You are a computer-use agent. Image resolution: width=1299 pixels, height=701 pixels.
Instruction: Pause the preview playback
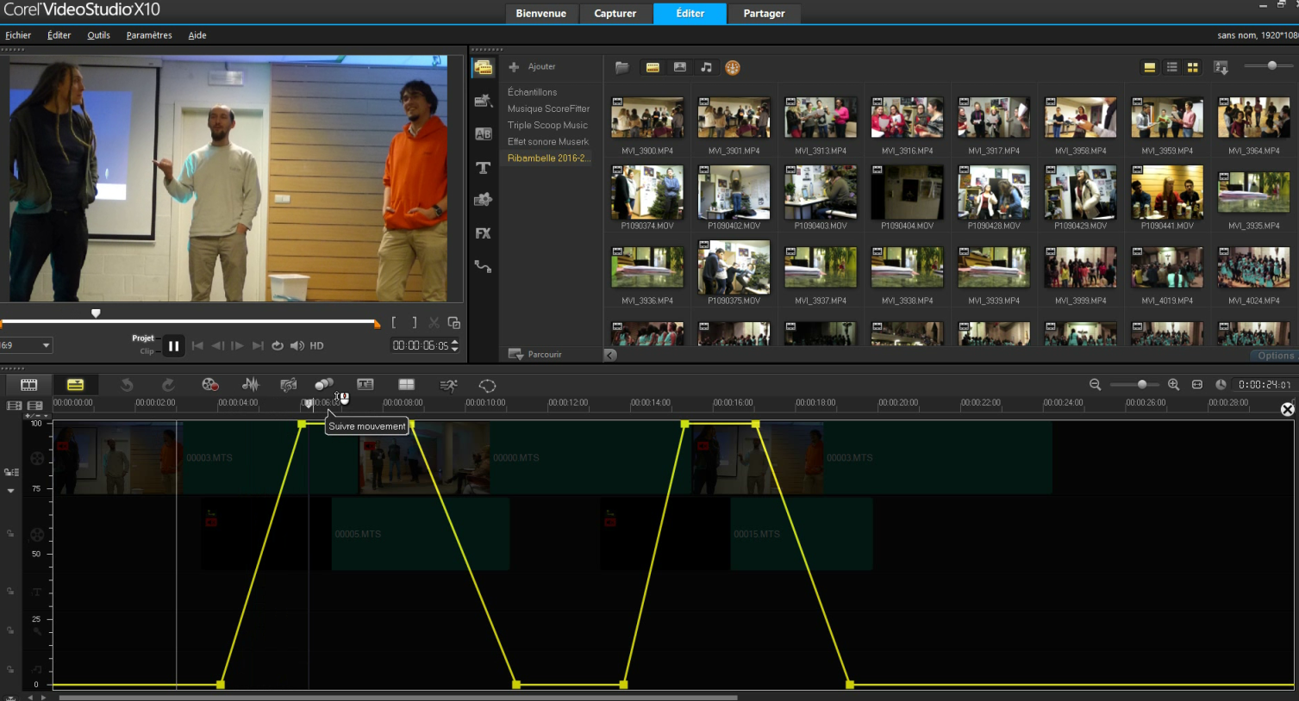point(173,345)
